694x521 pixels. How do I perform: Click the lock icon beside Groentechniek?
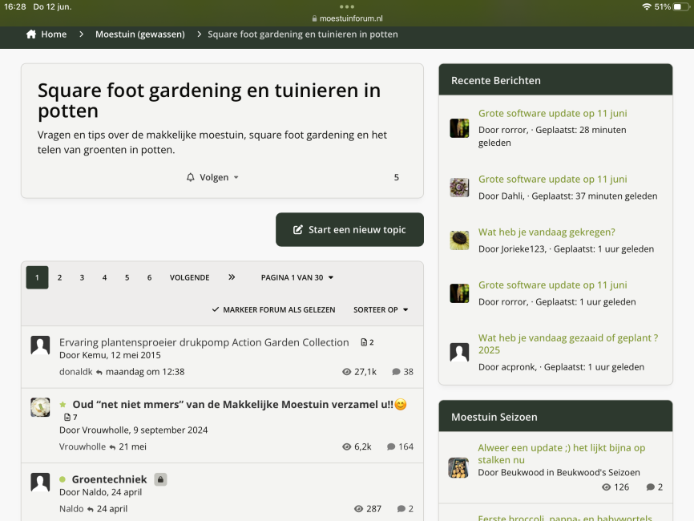pyautogui.click(x=160, y=479)
